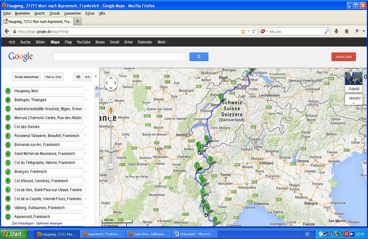Screen dimensions: 368x239
Task: Click the Route berechnen button
Action: tap(27, 77)
